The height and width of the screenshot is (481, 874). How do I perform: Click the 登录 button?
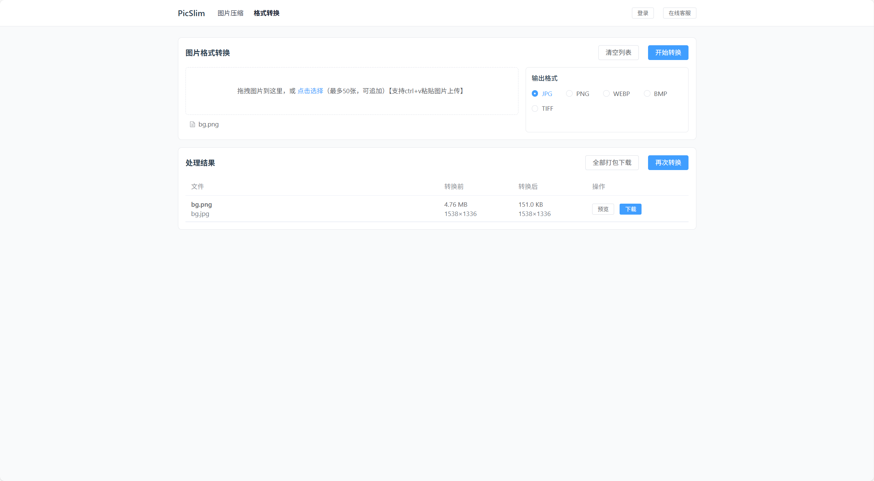tap(643, 13)
